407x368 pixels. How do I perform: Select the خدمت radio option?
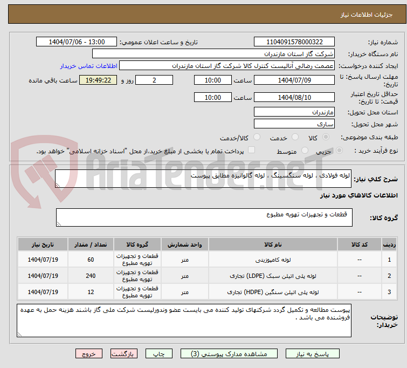pyautogui.click(x=286, y=138)
